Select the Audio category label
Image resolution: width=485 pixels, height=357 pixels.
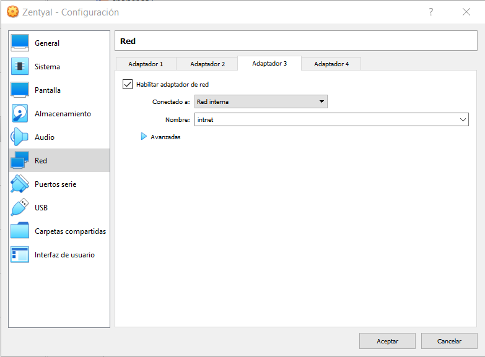click(45, 137)
